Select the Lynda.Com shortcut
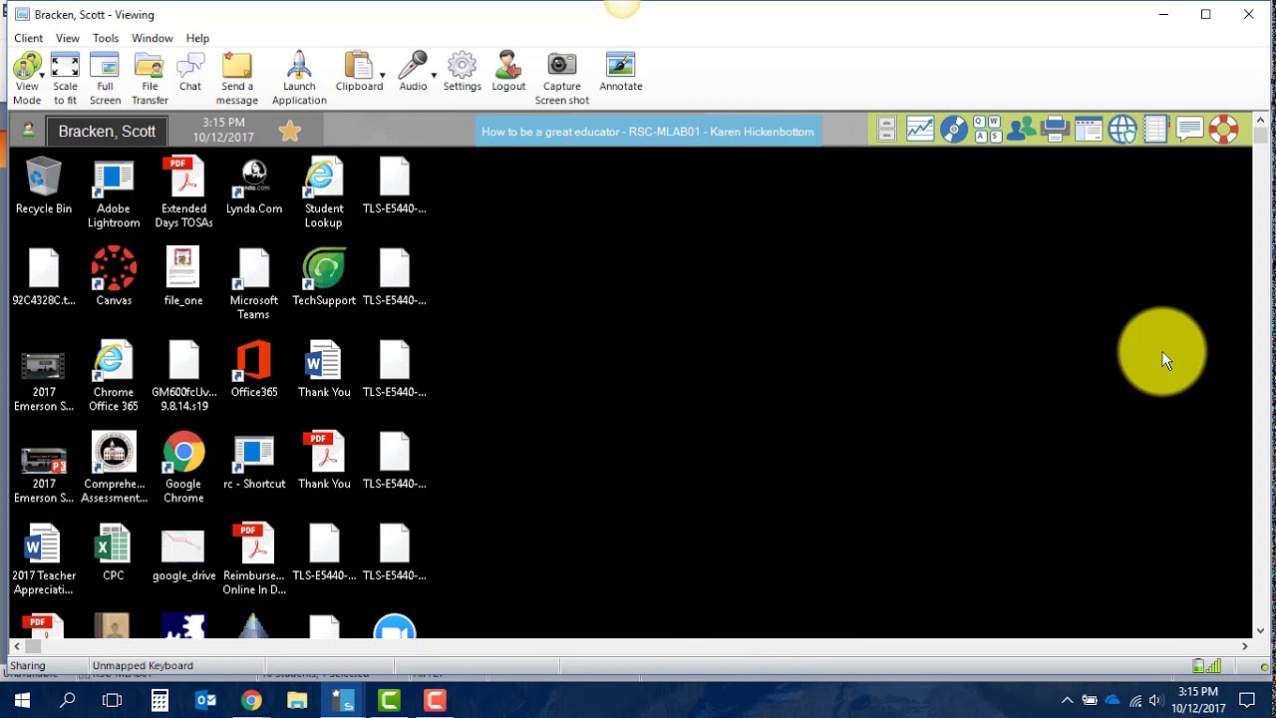This screenshot has width=1276, height=718. tap(254, 186)
